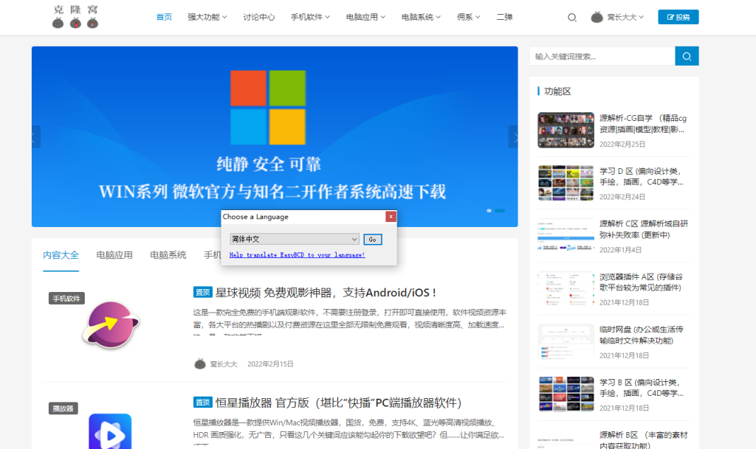756x449 pixels.
Task: Switch to the 电脑系统 content tab
Action: tap(168, 255)
